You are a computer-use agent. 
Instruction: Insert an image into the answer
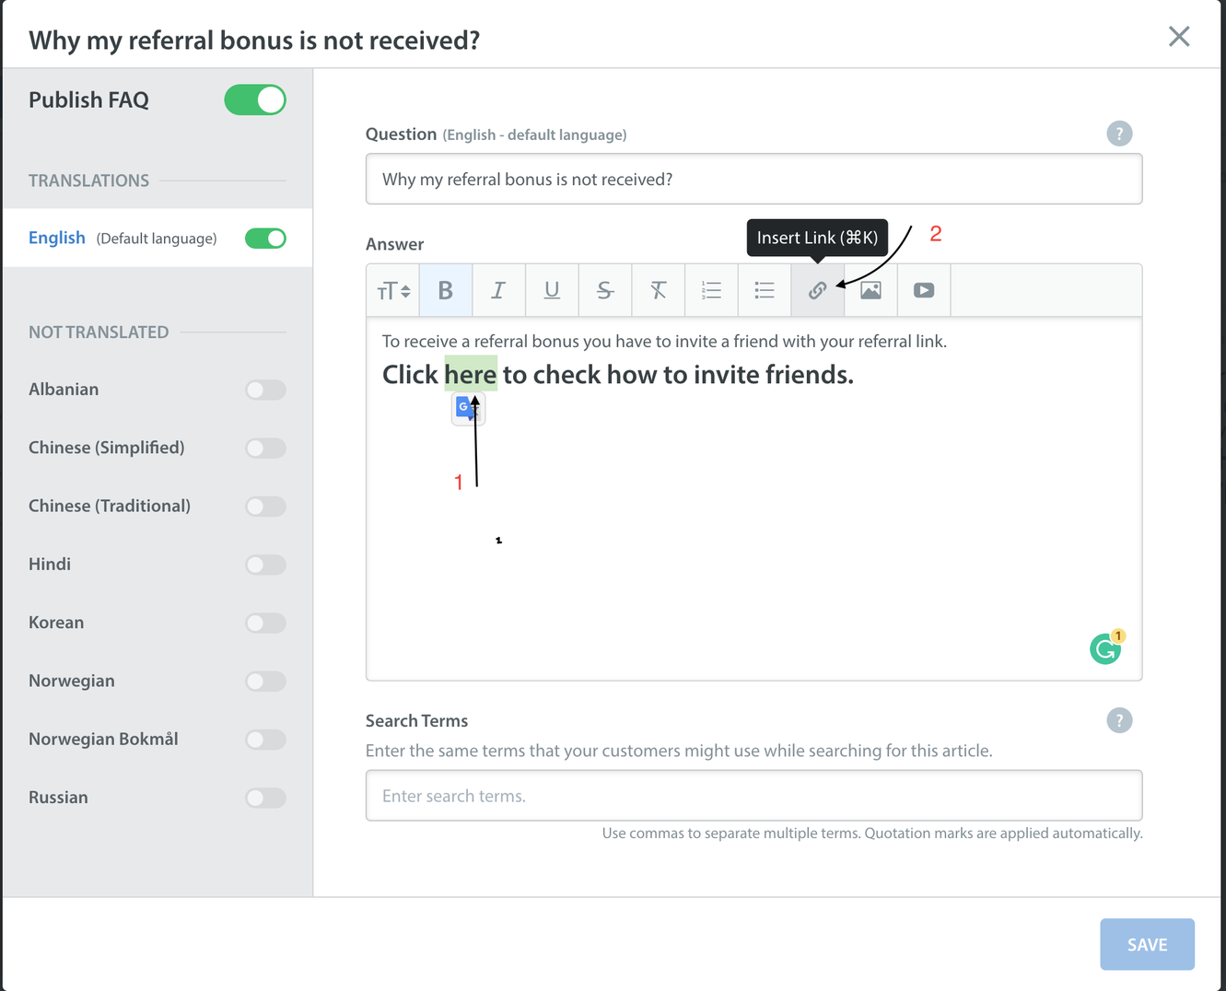tap(870, 290)
